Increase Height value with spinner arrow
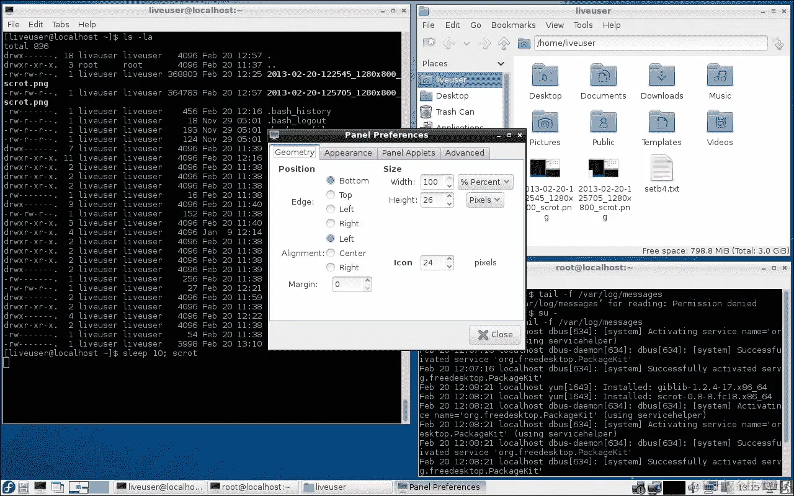The image size is (794, 496). [x=450, y=197]
